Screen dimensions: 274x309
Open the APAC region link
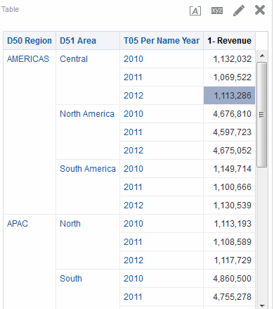click(x=18, y=224)
